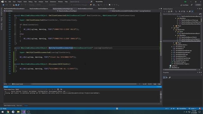Click the search magnifier icon in title bar
Screen dimensions: 203x114
click(91, 2)
